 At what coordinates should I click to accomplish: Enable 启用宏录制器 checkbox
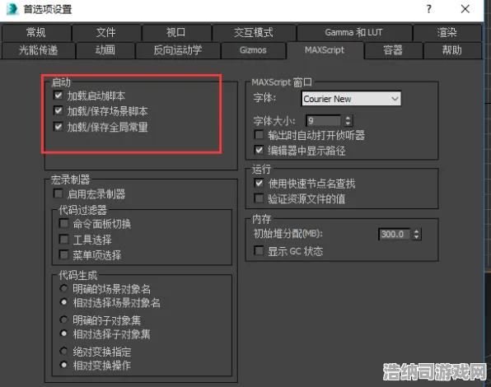[x=58, y=193]
